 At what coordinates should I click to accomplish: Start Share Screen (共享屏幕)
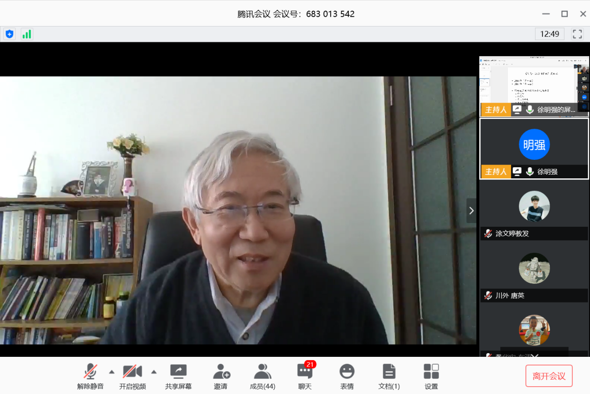pyautogui.click(x=178, y=376)
